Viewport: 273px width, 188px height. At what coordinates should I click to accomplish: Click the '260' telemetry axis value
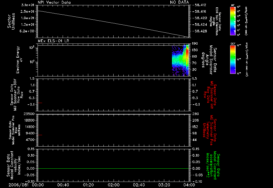click(195, 114)
